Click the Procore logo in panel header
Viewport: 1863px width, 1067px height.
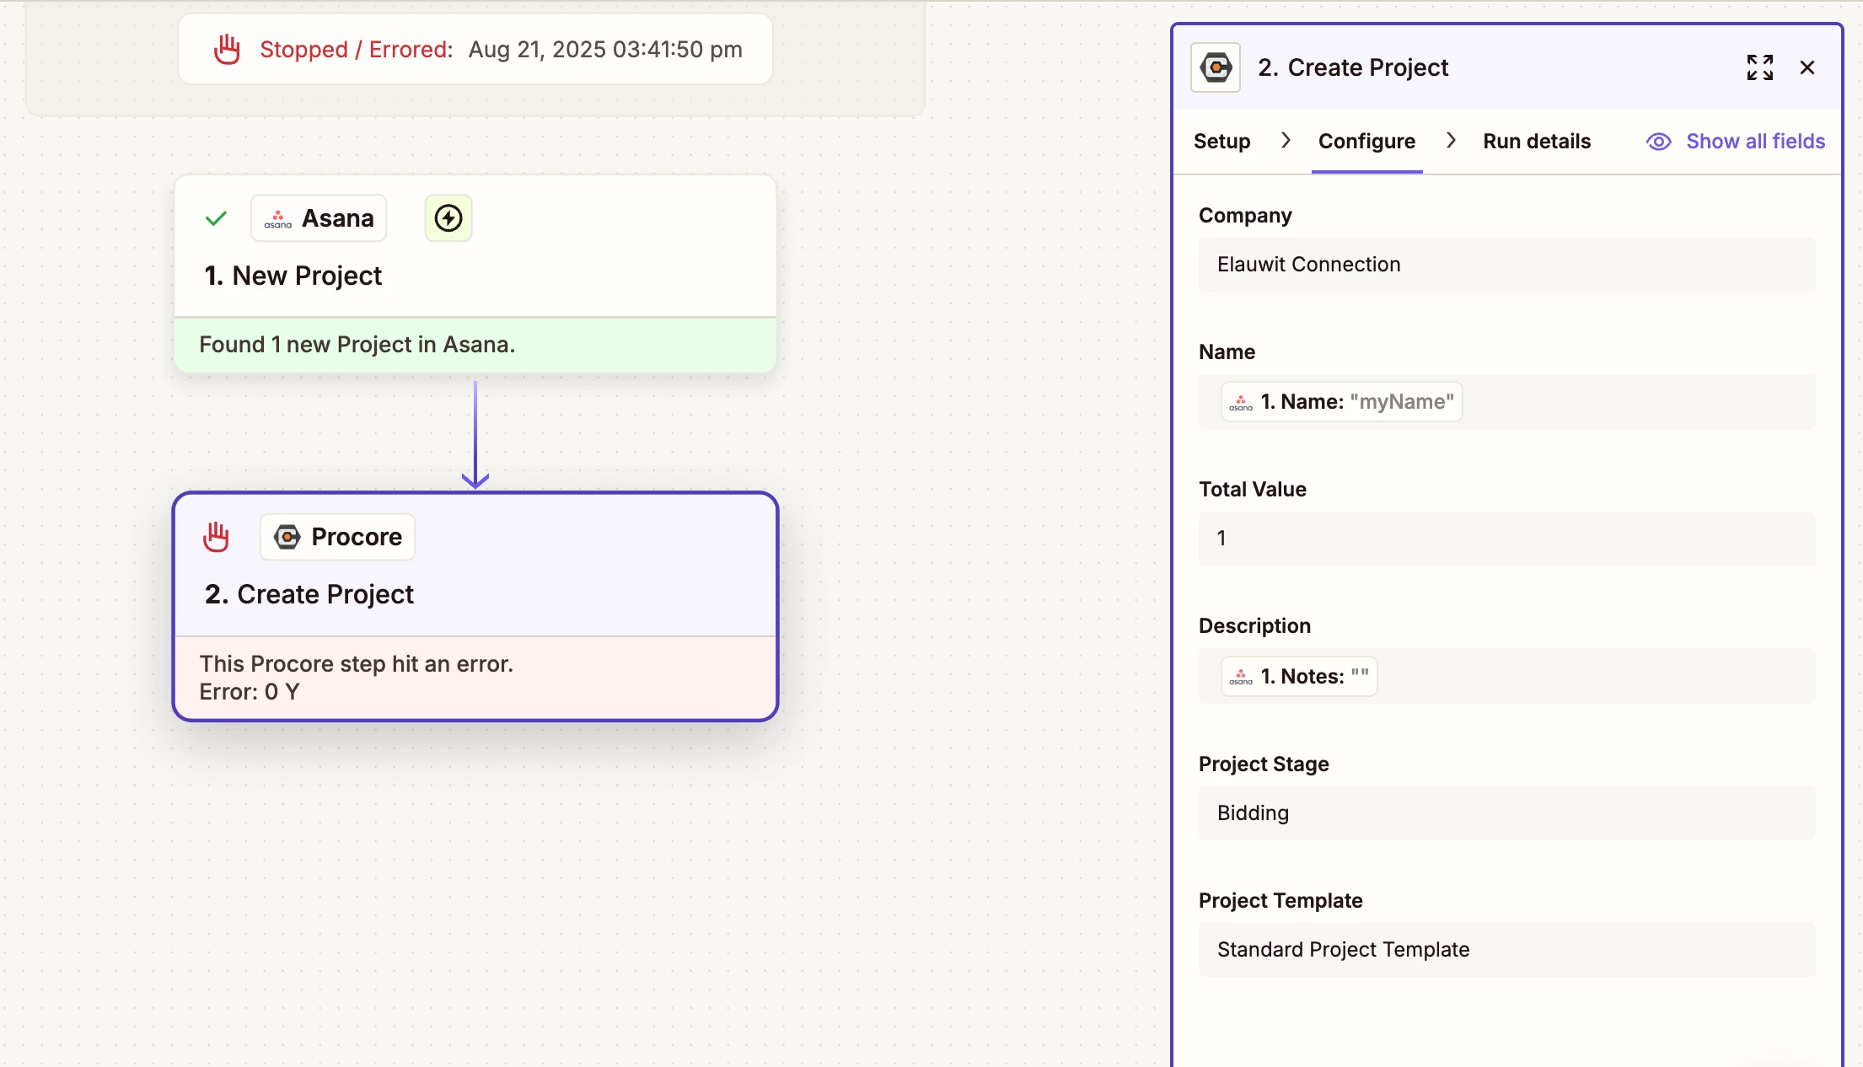point(1216,67)
